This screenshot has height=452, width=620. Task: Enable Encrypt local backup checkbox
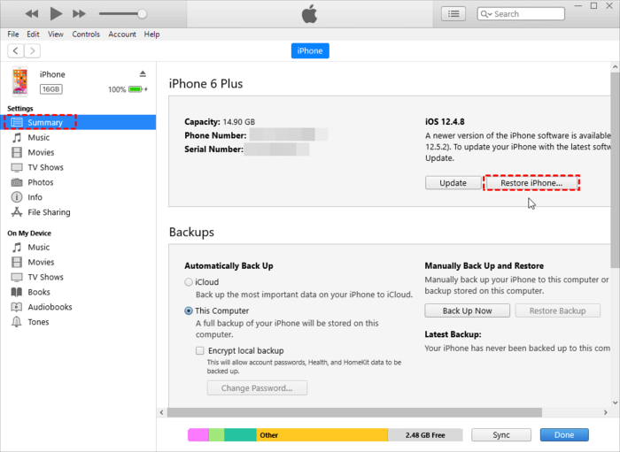coord(200,350)
